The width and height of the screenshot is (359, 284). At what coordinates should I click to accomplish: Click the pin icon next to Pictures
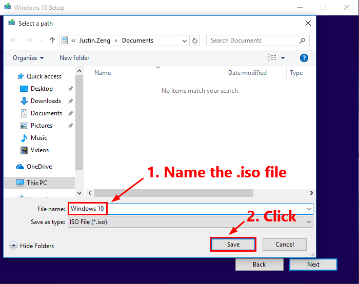[x=71, y=126]
